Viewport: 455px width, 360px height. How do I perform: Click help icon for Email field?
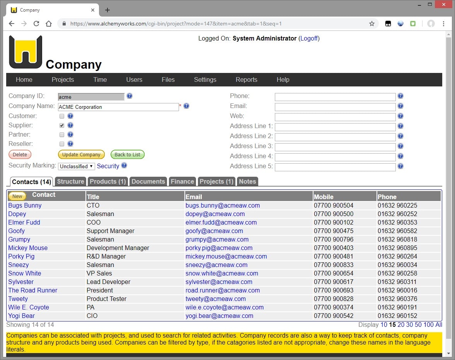coord(400,106)
